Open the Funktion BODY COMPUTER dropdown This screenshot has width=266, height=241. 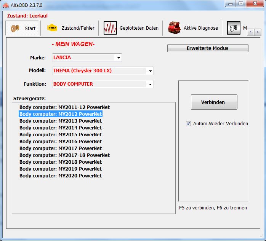point(150,84)
